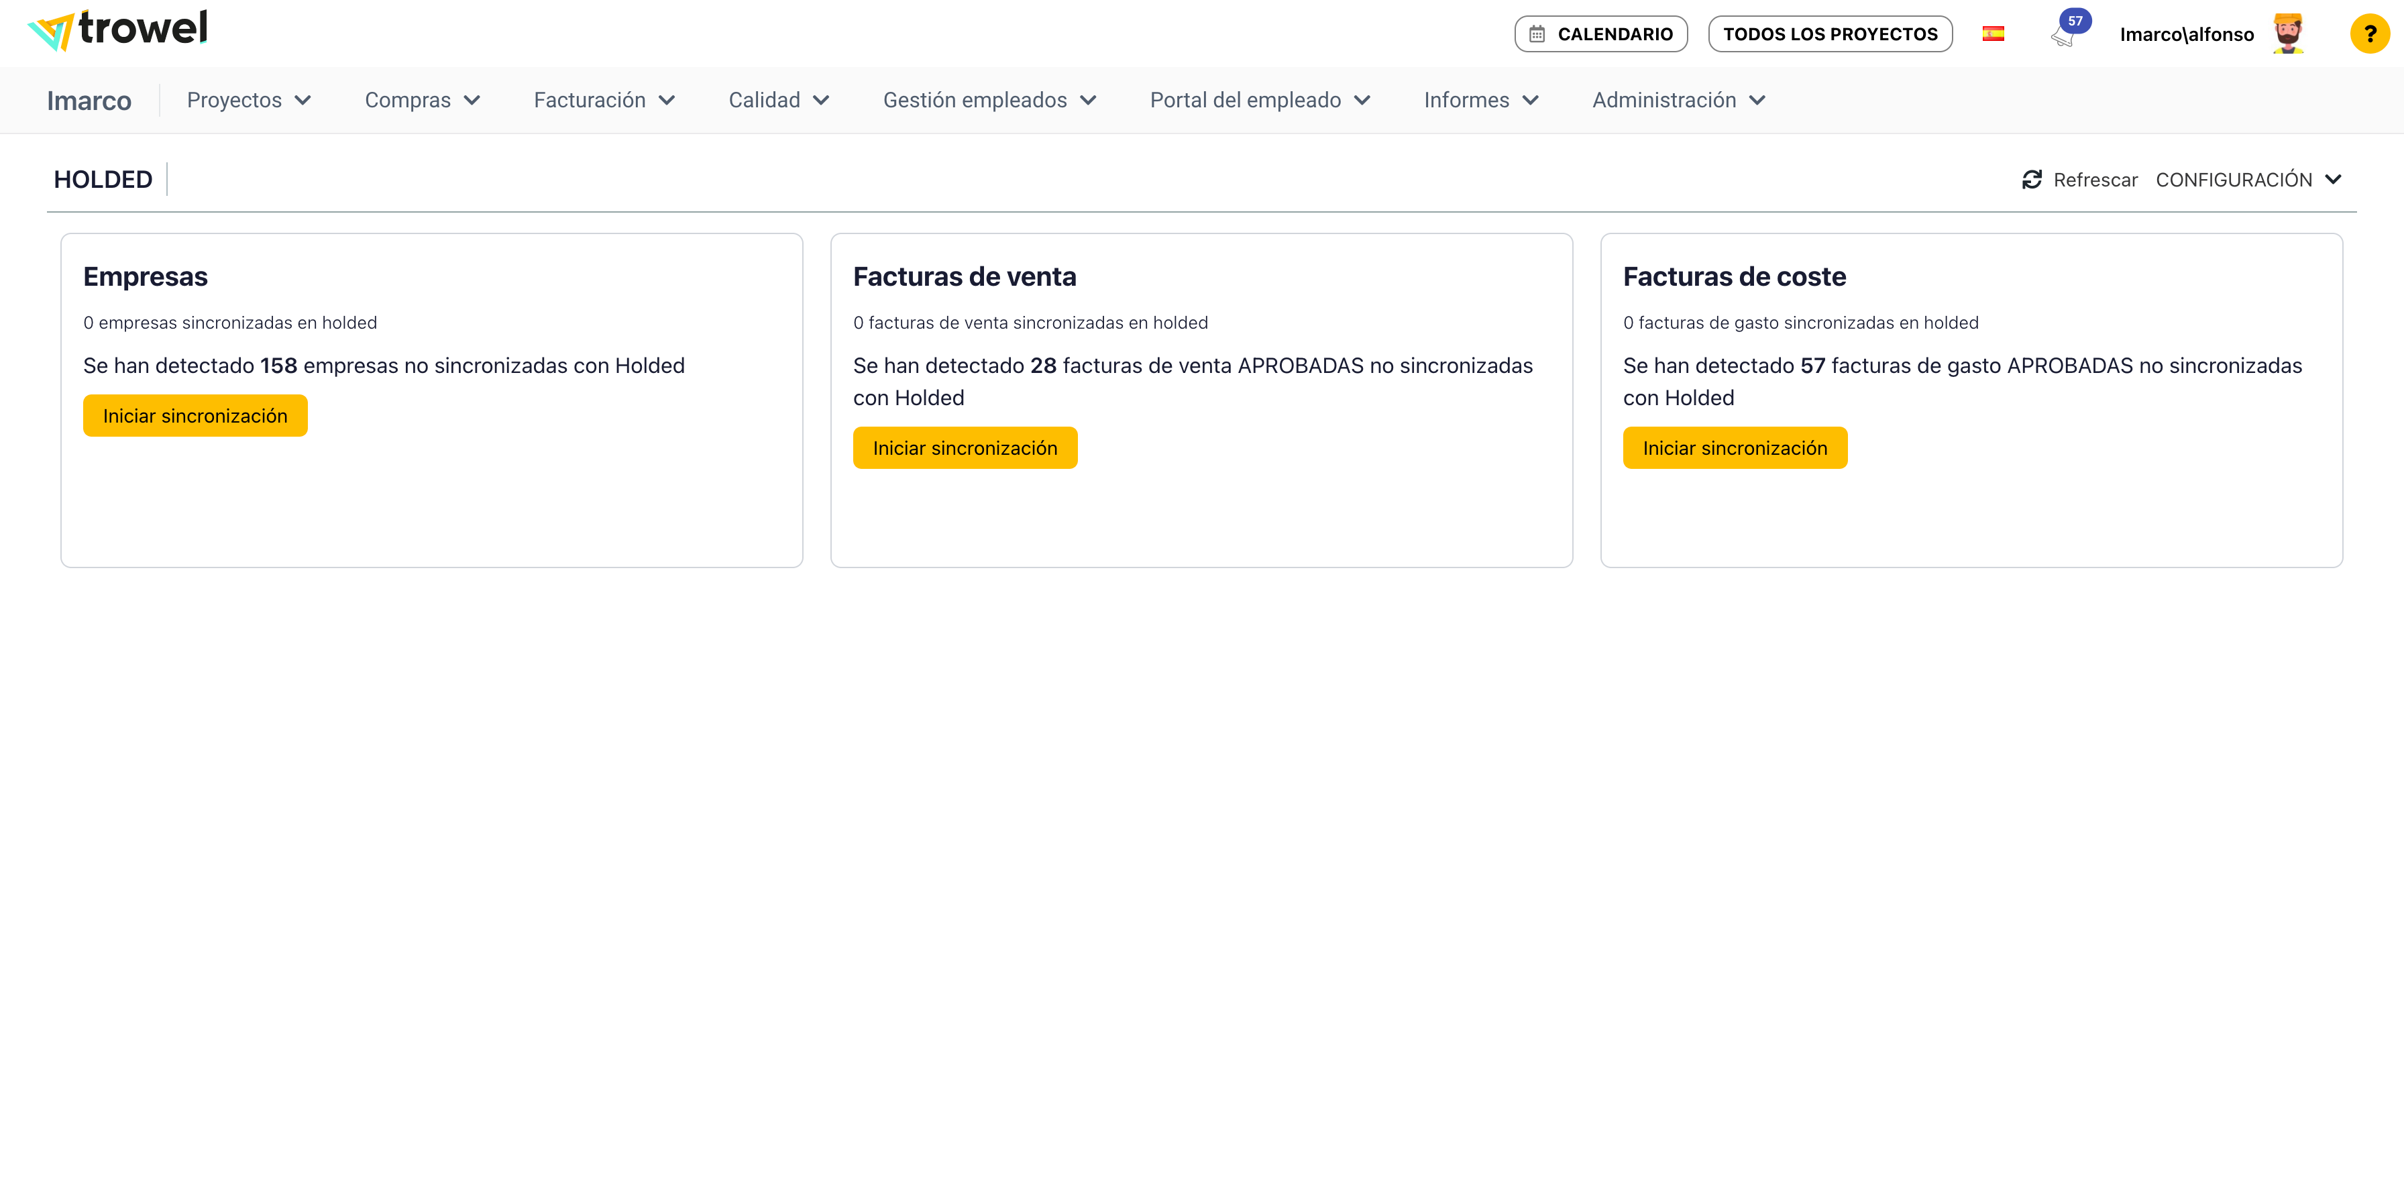Open the Facturación menu

point(604,101)
